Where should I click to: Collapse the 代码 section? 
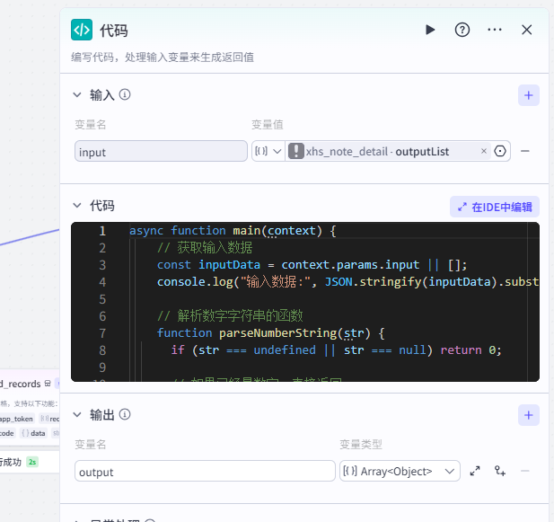pos(77,206)
